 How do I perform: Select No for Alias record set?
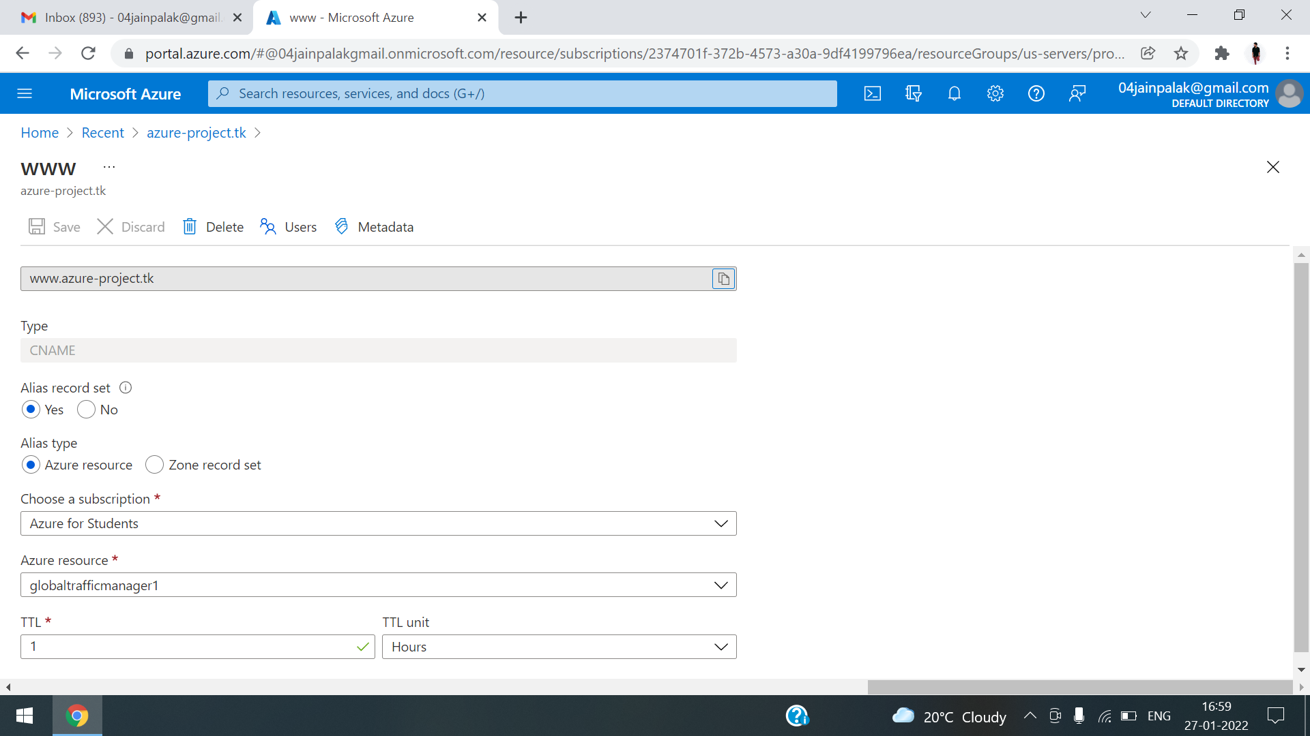tap(87, 410)
